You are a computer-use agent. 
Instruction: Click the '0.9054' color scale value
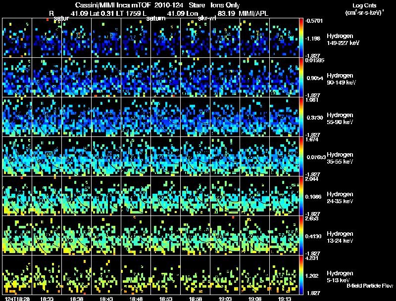[315, 78]
